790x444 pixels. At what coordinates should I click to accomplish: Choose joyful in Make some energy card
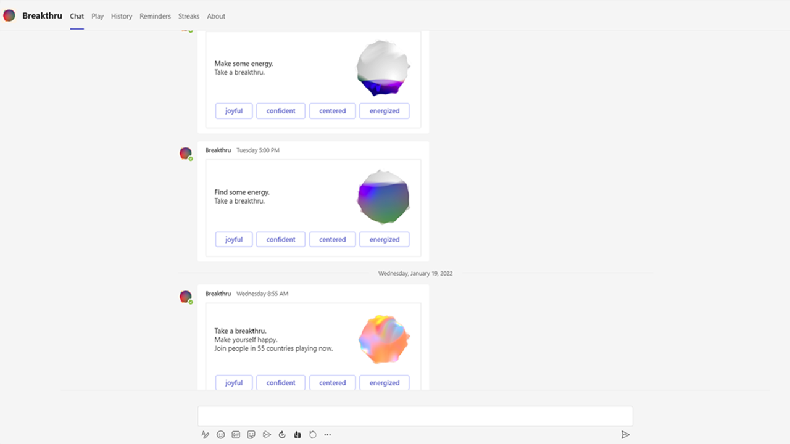(x=234, y=111)
